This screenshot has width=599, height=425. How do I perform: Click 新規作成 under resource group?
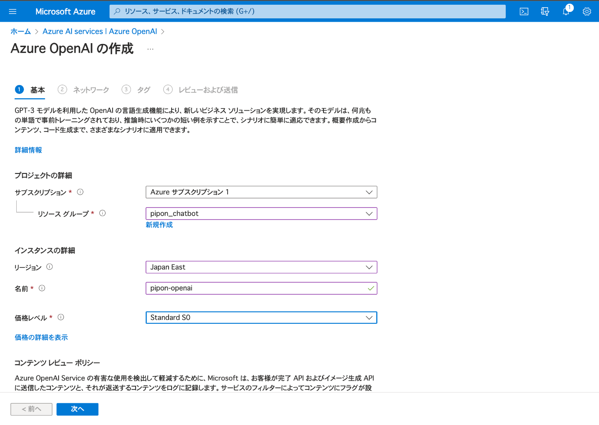[x=159, y=225]
